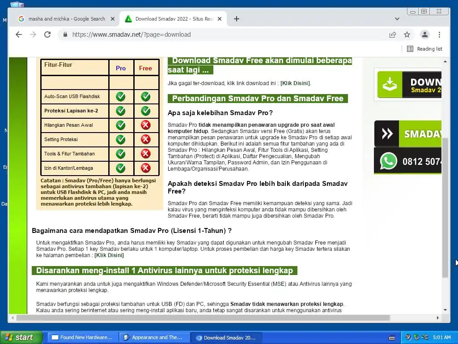Click green check for Auto-Scan USB Flashdisk Free
Image resolution: width=458 pixels, height=344 pixels.
(145, 97)
